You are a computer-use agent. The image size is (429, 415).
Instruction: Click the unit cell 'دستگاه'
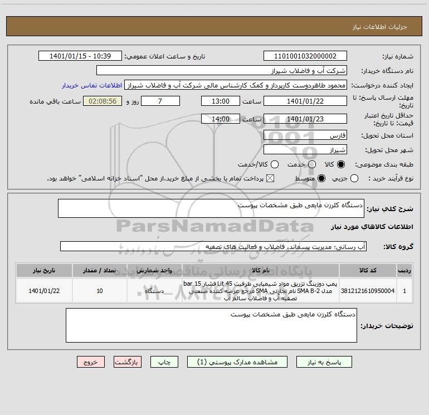tap(154, 291)
